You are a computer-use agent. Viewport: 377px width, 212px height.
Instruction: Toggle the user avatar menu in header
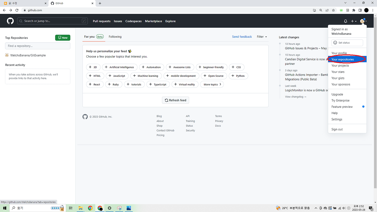[363, 21]
